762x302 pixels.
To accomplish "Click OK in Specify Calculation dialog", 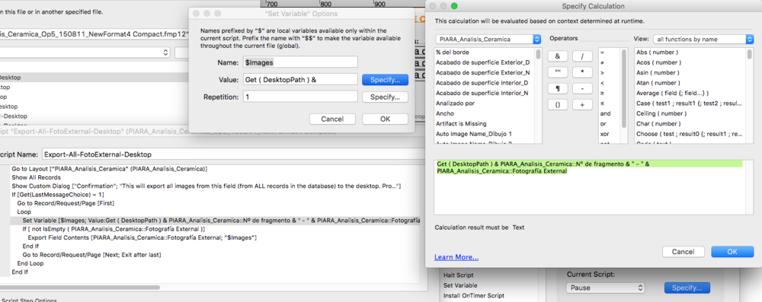I will coord(732,252).
